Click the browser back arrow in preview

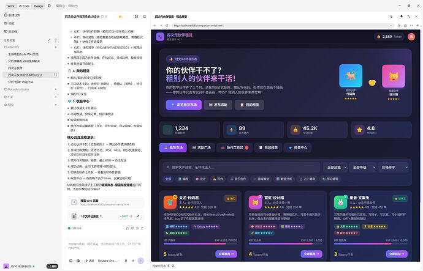[154, 26]
